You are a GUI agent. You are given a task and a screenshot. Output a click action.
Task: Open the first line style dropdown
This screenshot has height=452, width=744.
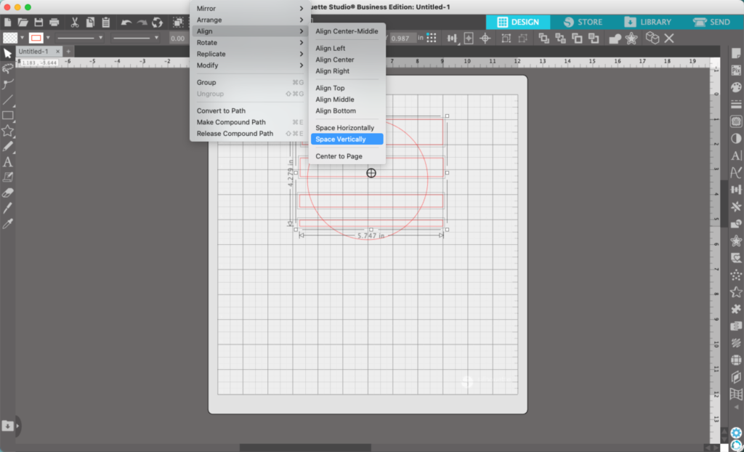[x=79, y=38]
